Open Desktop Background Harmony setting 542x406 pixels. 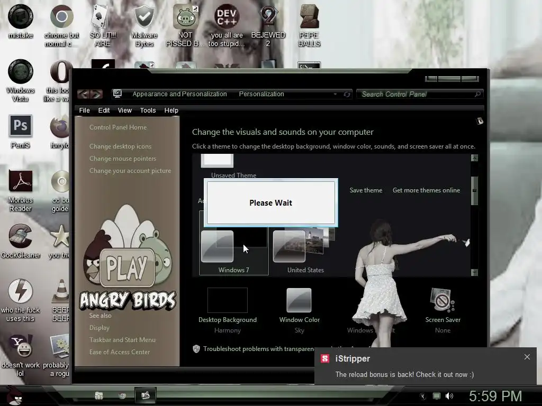(228, 310)
